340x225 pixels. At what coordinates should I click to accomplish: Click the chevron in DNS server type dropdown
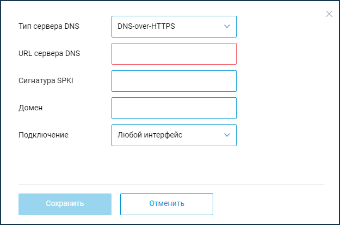[227, 26]
